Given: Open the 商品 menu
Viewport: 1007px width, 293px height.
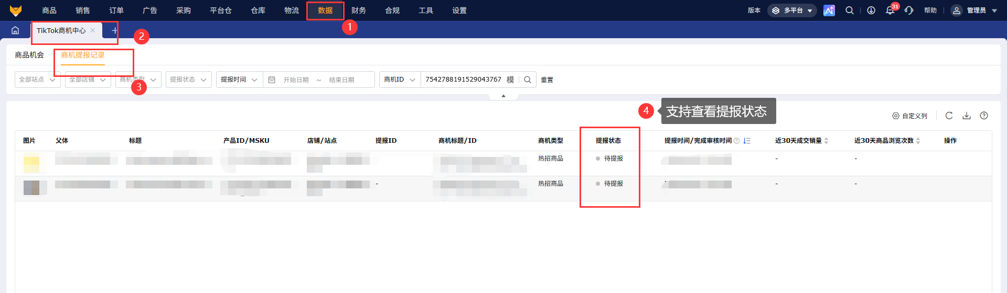Looking at the screenshot, I should pyautogui.click(x=49, y=10).
